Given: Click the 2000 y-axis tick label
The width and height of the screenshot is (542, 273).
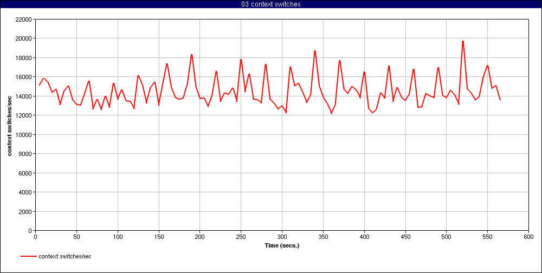Looking at the screenshot, I should (x=25, y=212).
